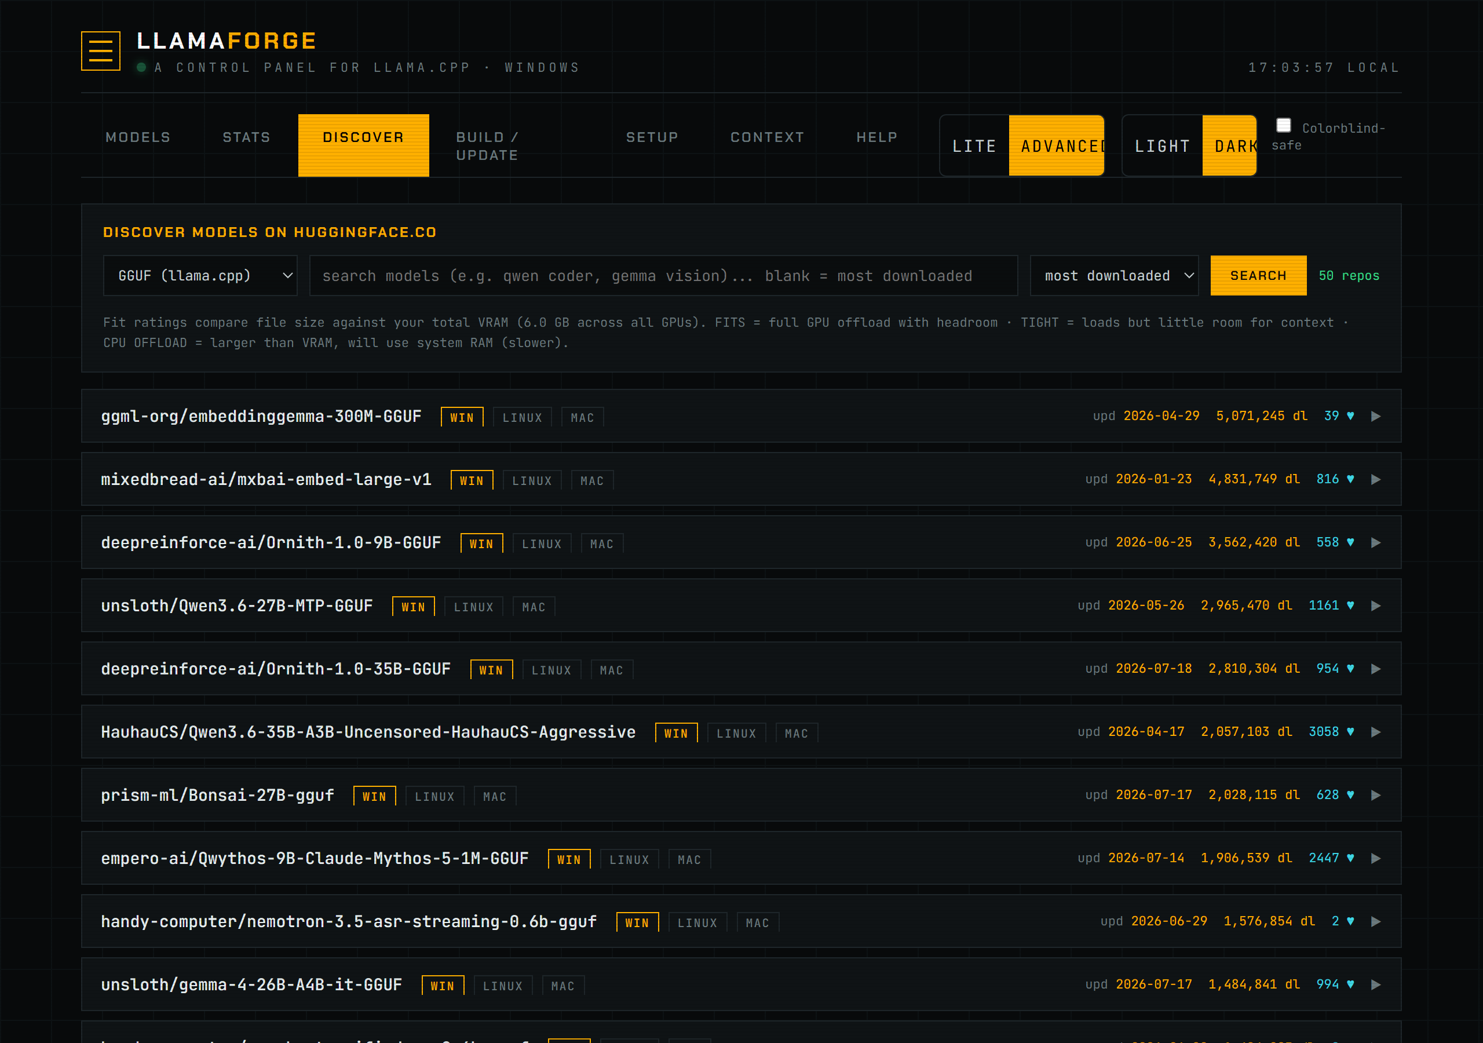Click the green status dot under the logo
Screen dimensions: 1483x1043
pos(141,67)
